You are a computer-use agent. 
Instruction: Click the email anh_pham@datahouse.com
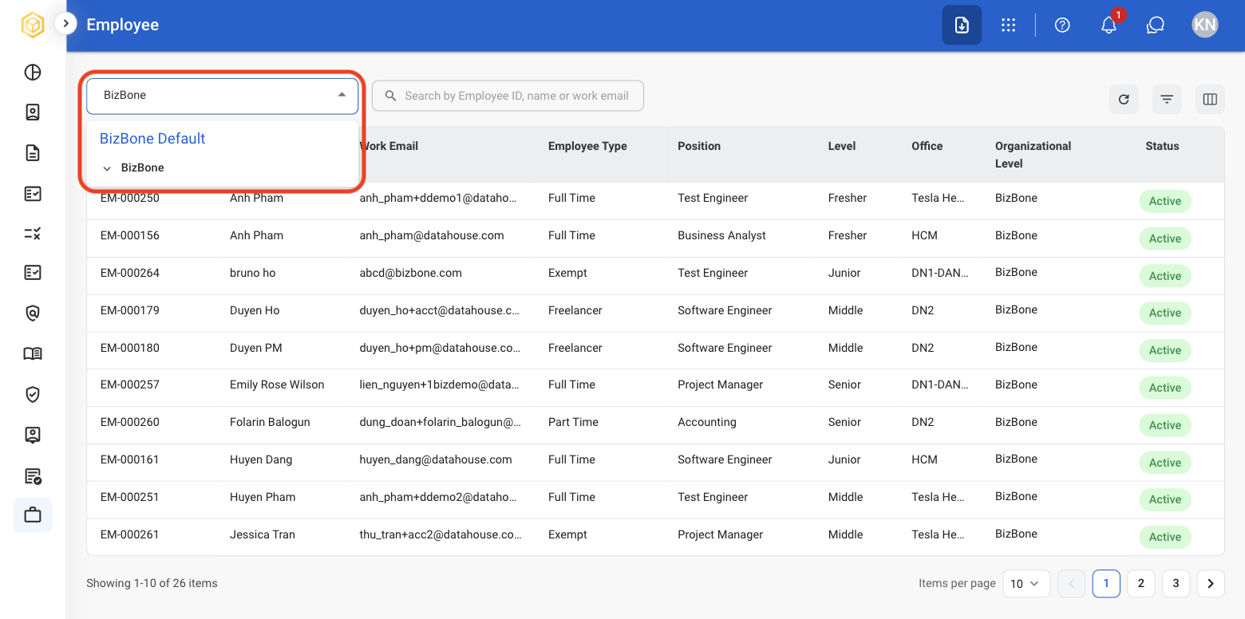432,235
